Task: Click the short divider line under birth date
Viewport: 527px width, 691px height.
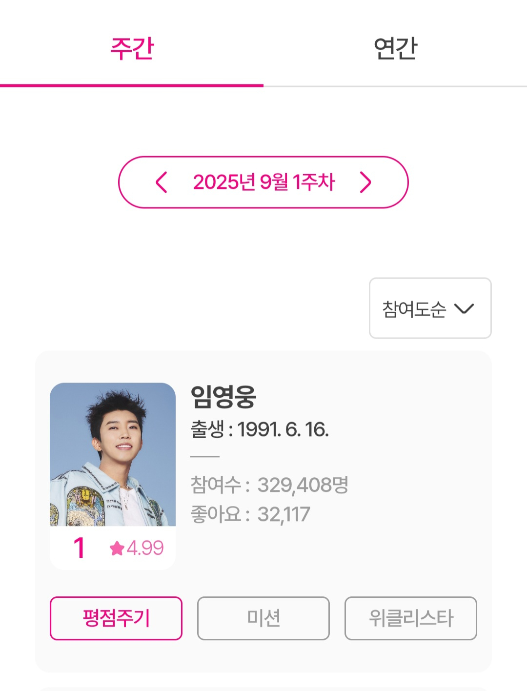Action: [205, 457]
